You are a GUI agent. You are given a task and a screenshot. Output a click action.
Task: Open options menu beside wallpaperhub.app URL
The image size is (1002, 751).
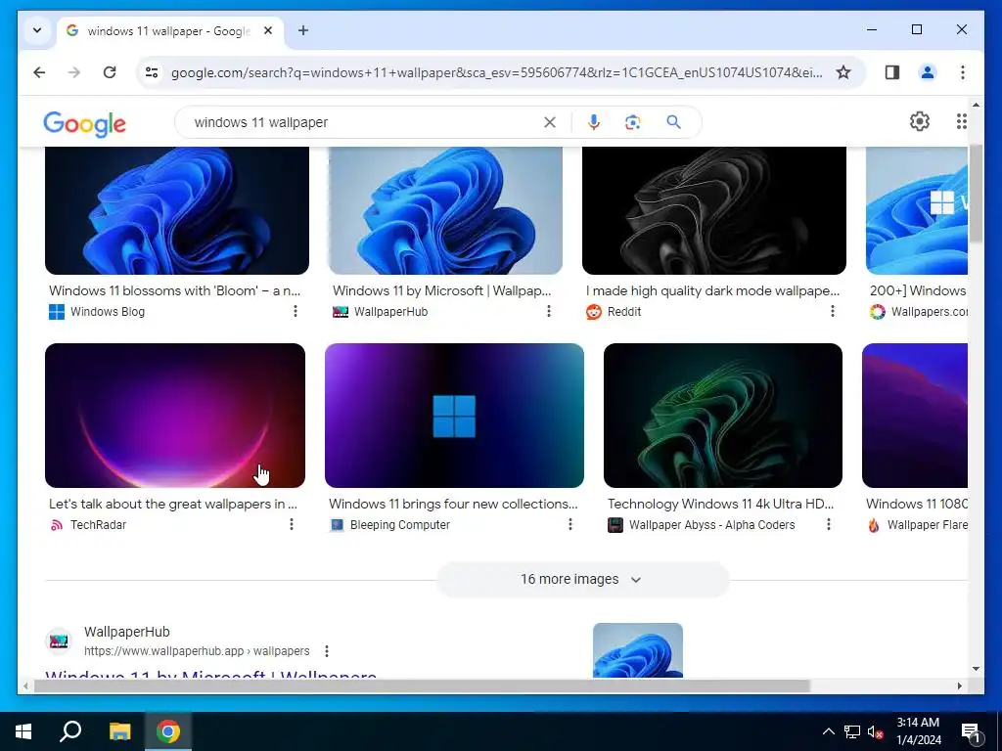(327, 650)
